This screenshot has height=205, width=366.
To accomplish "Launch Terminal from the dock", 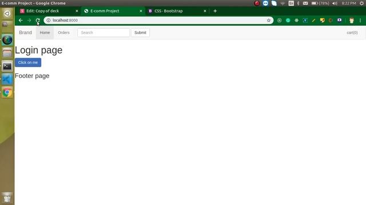I will click(7, 67).
